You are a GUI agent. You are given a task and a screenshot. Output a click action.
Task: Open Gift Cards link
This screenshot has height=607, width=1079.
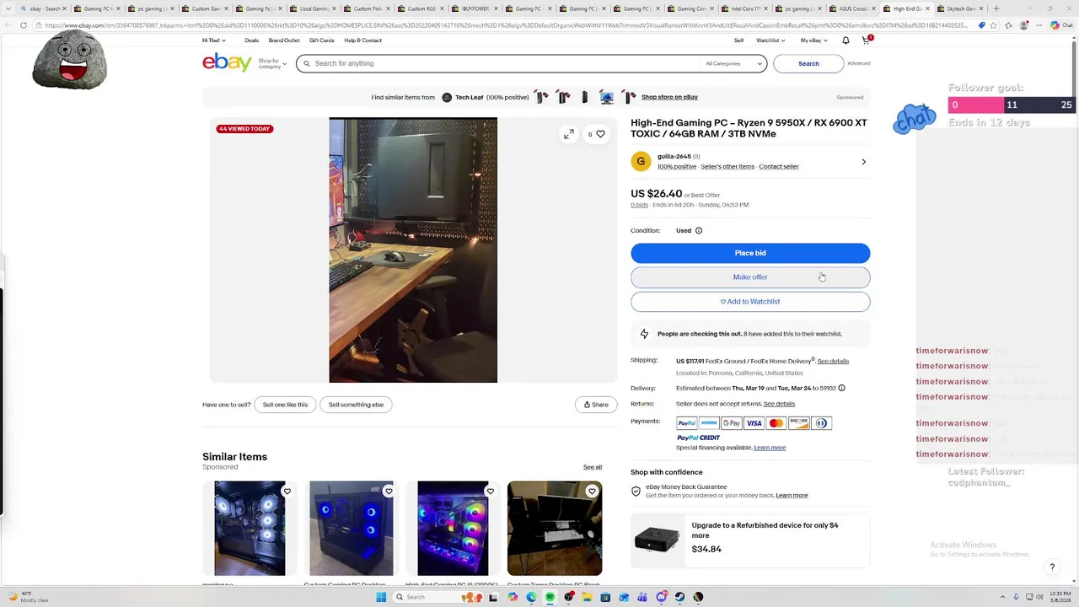pyautogui.click(x=321, y=40)
